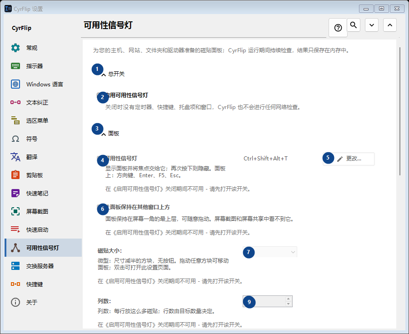The width and height of the screenshot is (409, 334).
Task: Maximize the CyrFlip 设置 window
Action: pos(381,9)
